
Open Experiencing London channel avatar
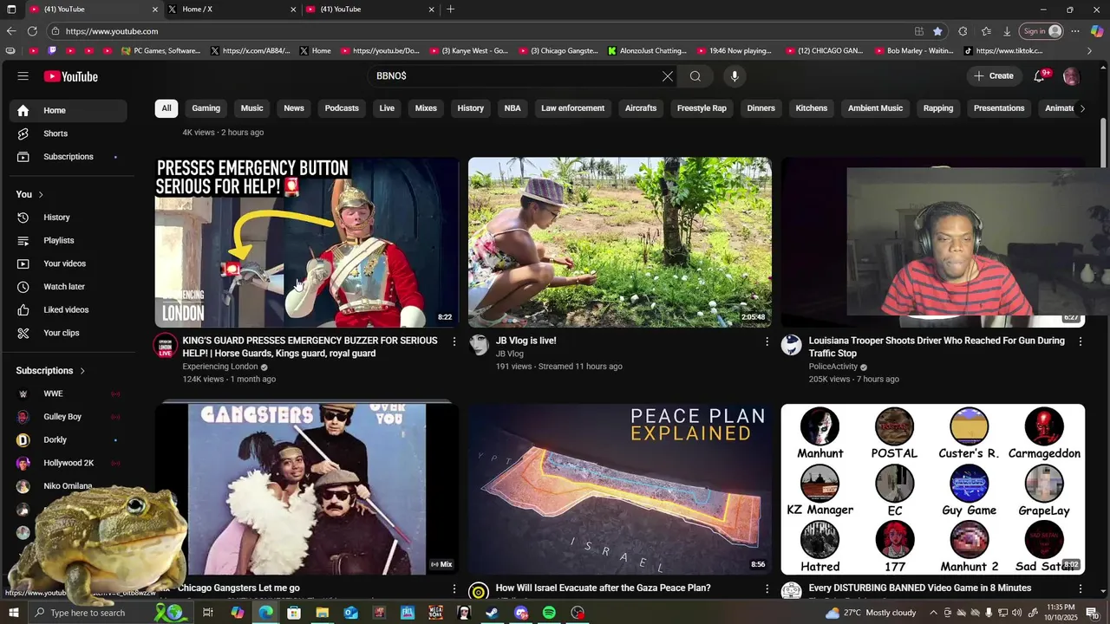[165, 346]
